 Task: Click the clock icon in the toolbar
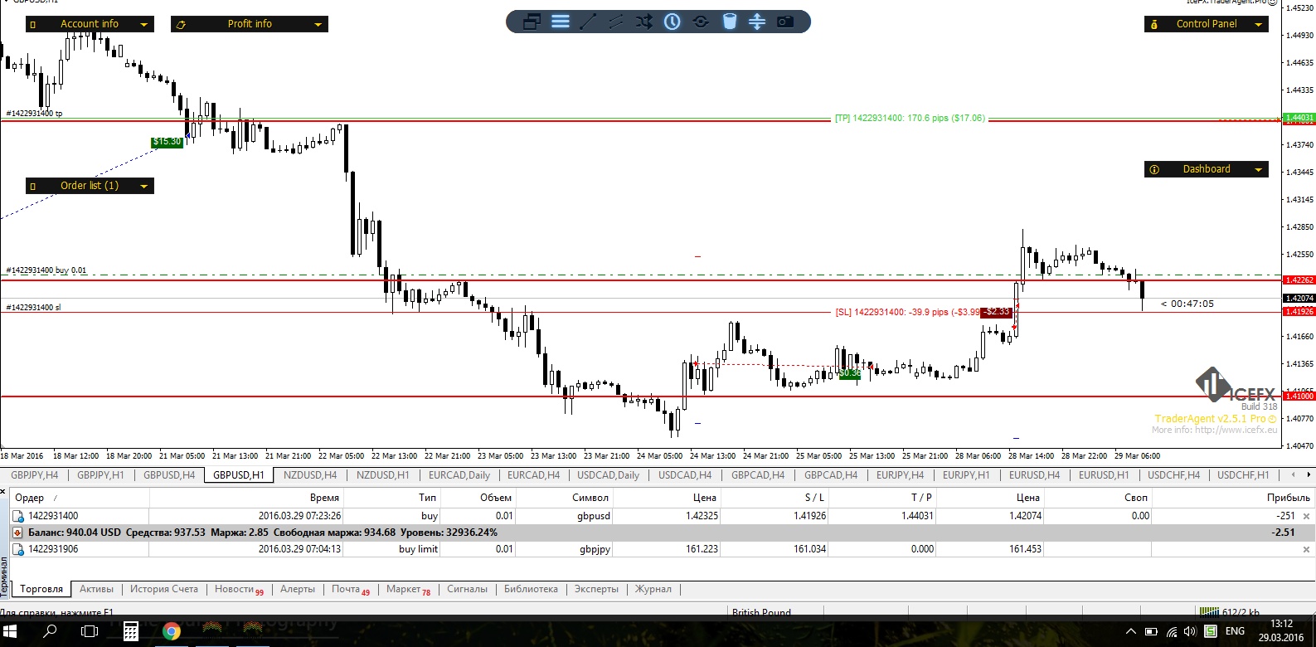click(673, 22)
